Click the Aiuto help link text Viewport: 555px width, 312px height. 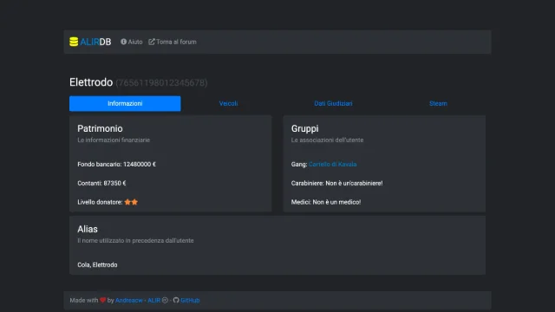[x=135, y=42]
